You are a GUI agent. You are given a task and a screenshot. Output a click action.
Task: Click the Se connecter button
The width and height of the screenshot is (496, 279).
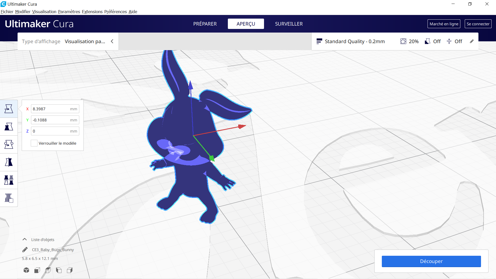coord(478,24)
